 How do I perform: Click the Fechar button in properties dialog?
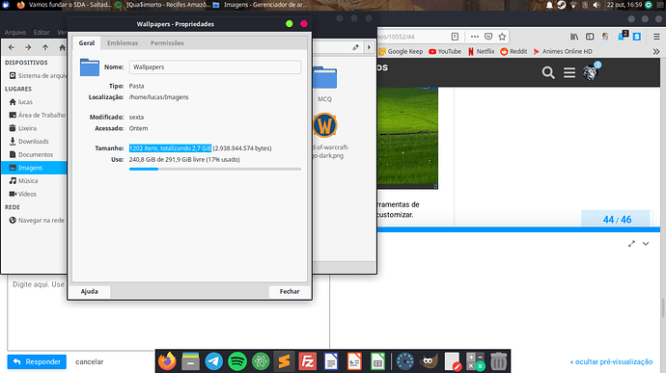point(290,291)
